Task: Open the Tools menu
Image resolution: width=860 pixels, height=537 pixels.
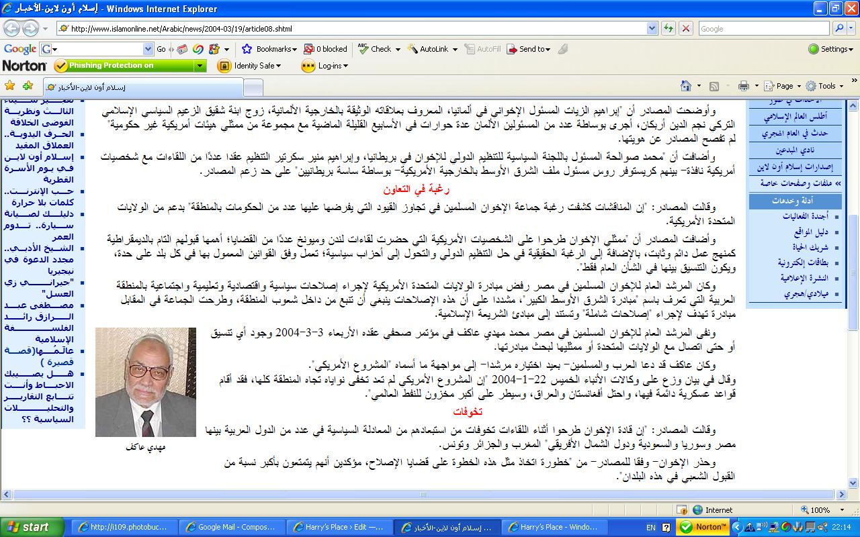Action: (824, 86)
